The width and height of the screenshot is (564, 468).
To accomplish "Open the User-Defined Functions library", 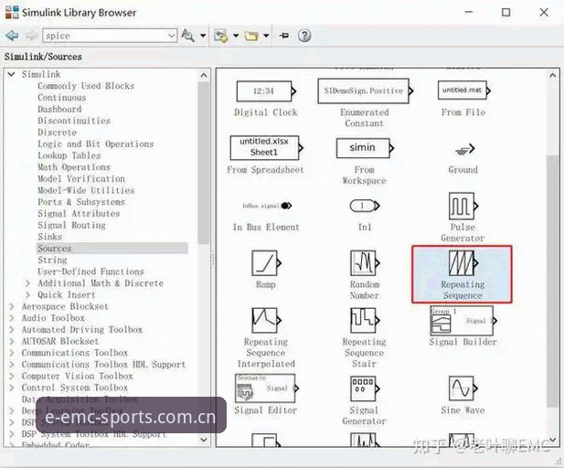I will (91, 271).
